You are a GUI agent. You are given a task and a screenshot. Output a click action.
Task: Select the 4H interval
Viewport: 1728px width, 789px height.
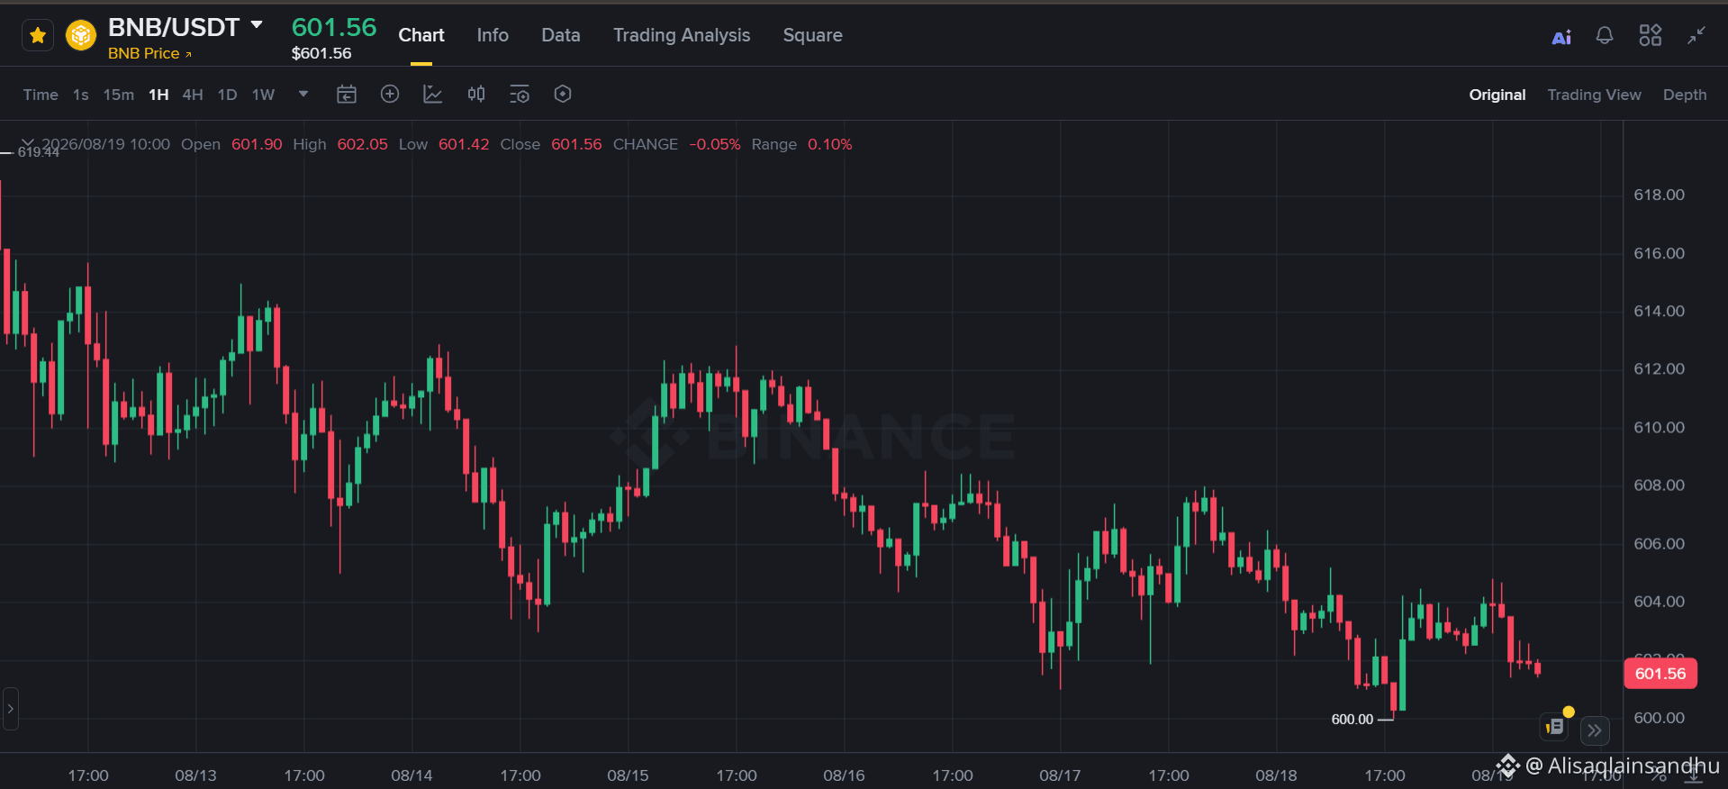point(193,95)
